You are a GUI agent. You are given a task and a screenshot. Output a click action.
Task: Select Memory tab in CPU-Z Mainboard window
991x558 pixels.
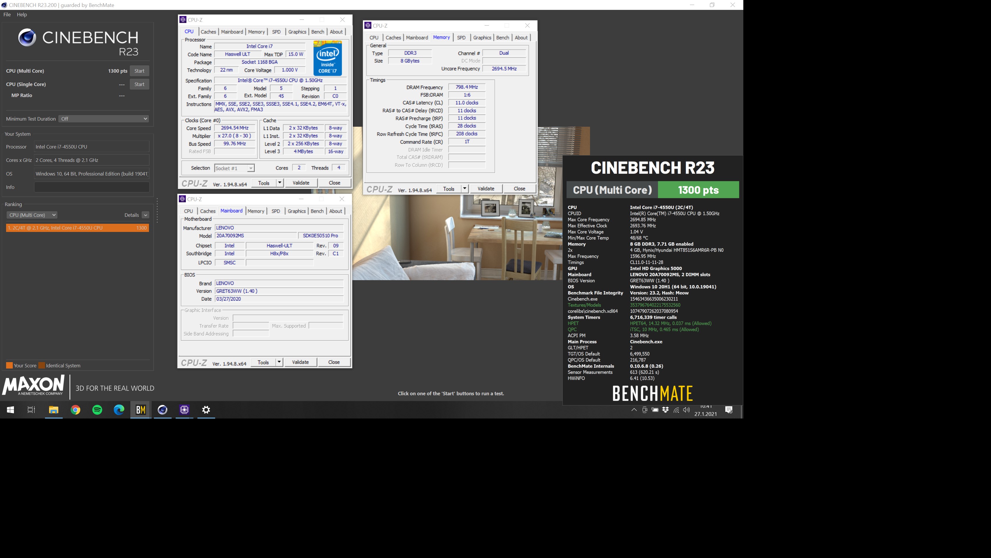[x=256, y=211]
